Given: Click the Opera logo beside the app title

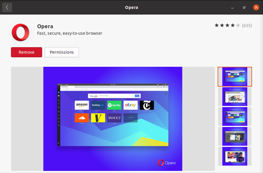Looking at the screenshot, I should coord(20,32).
